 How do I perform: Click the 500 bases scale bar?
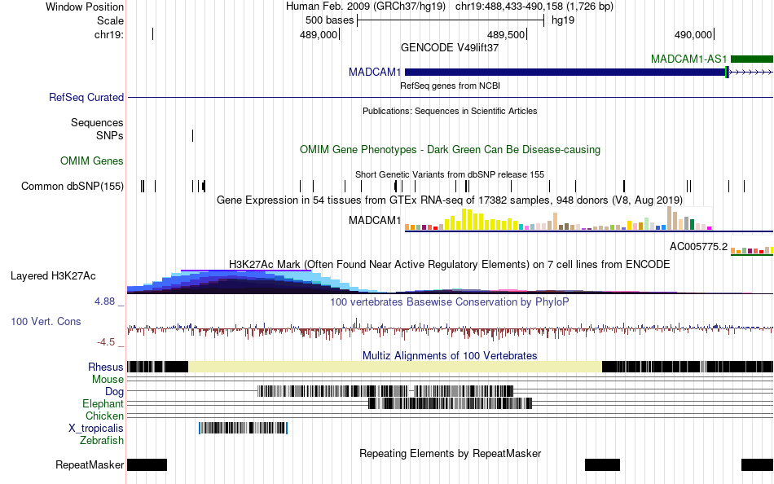click(451, 20)
